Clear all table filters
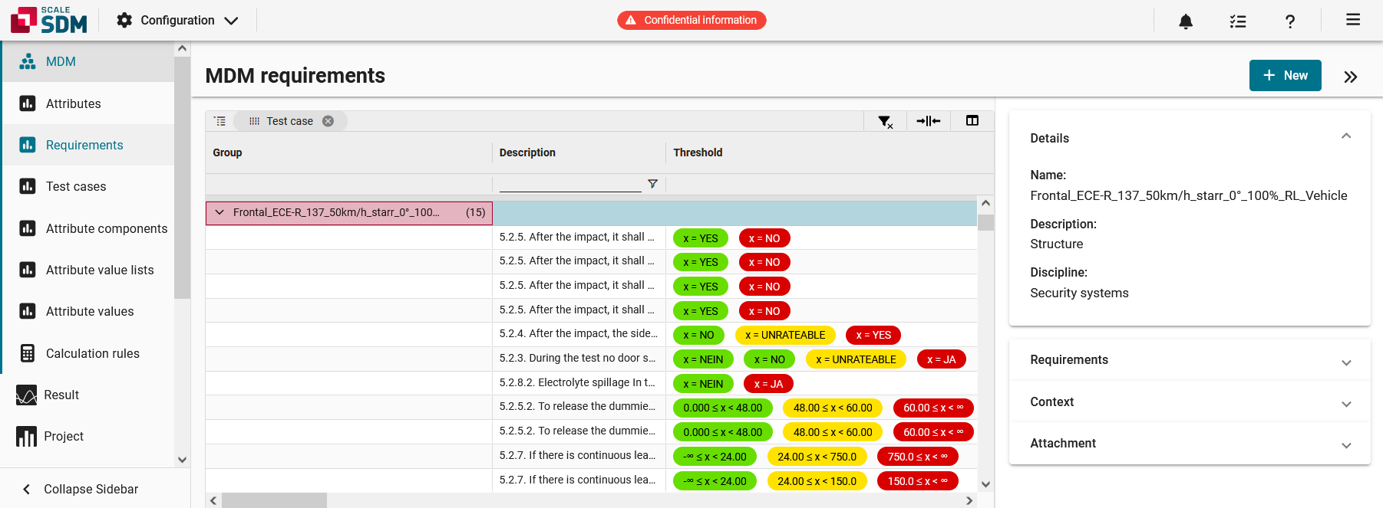Viewport: 1383px width, 508px height. 885,121
